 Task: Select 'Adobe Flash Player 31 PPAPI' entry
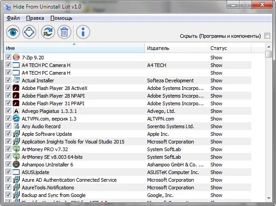pyautogui.click(x=53, y=103)
